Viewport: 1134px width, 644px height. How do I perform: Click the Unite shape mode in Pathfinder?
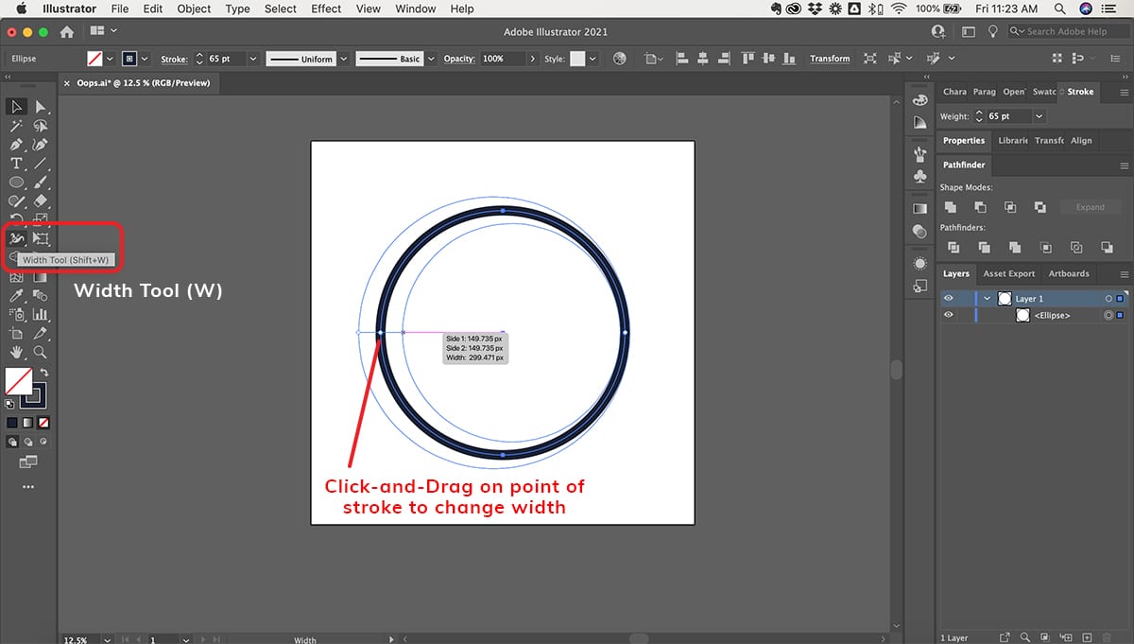pos(951,207)
